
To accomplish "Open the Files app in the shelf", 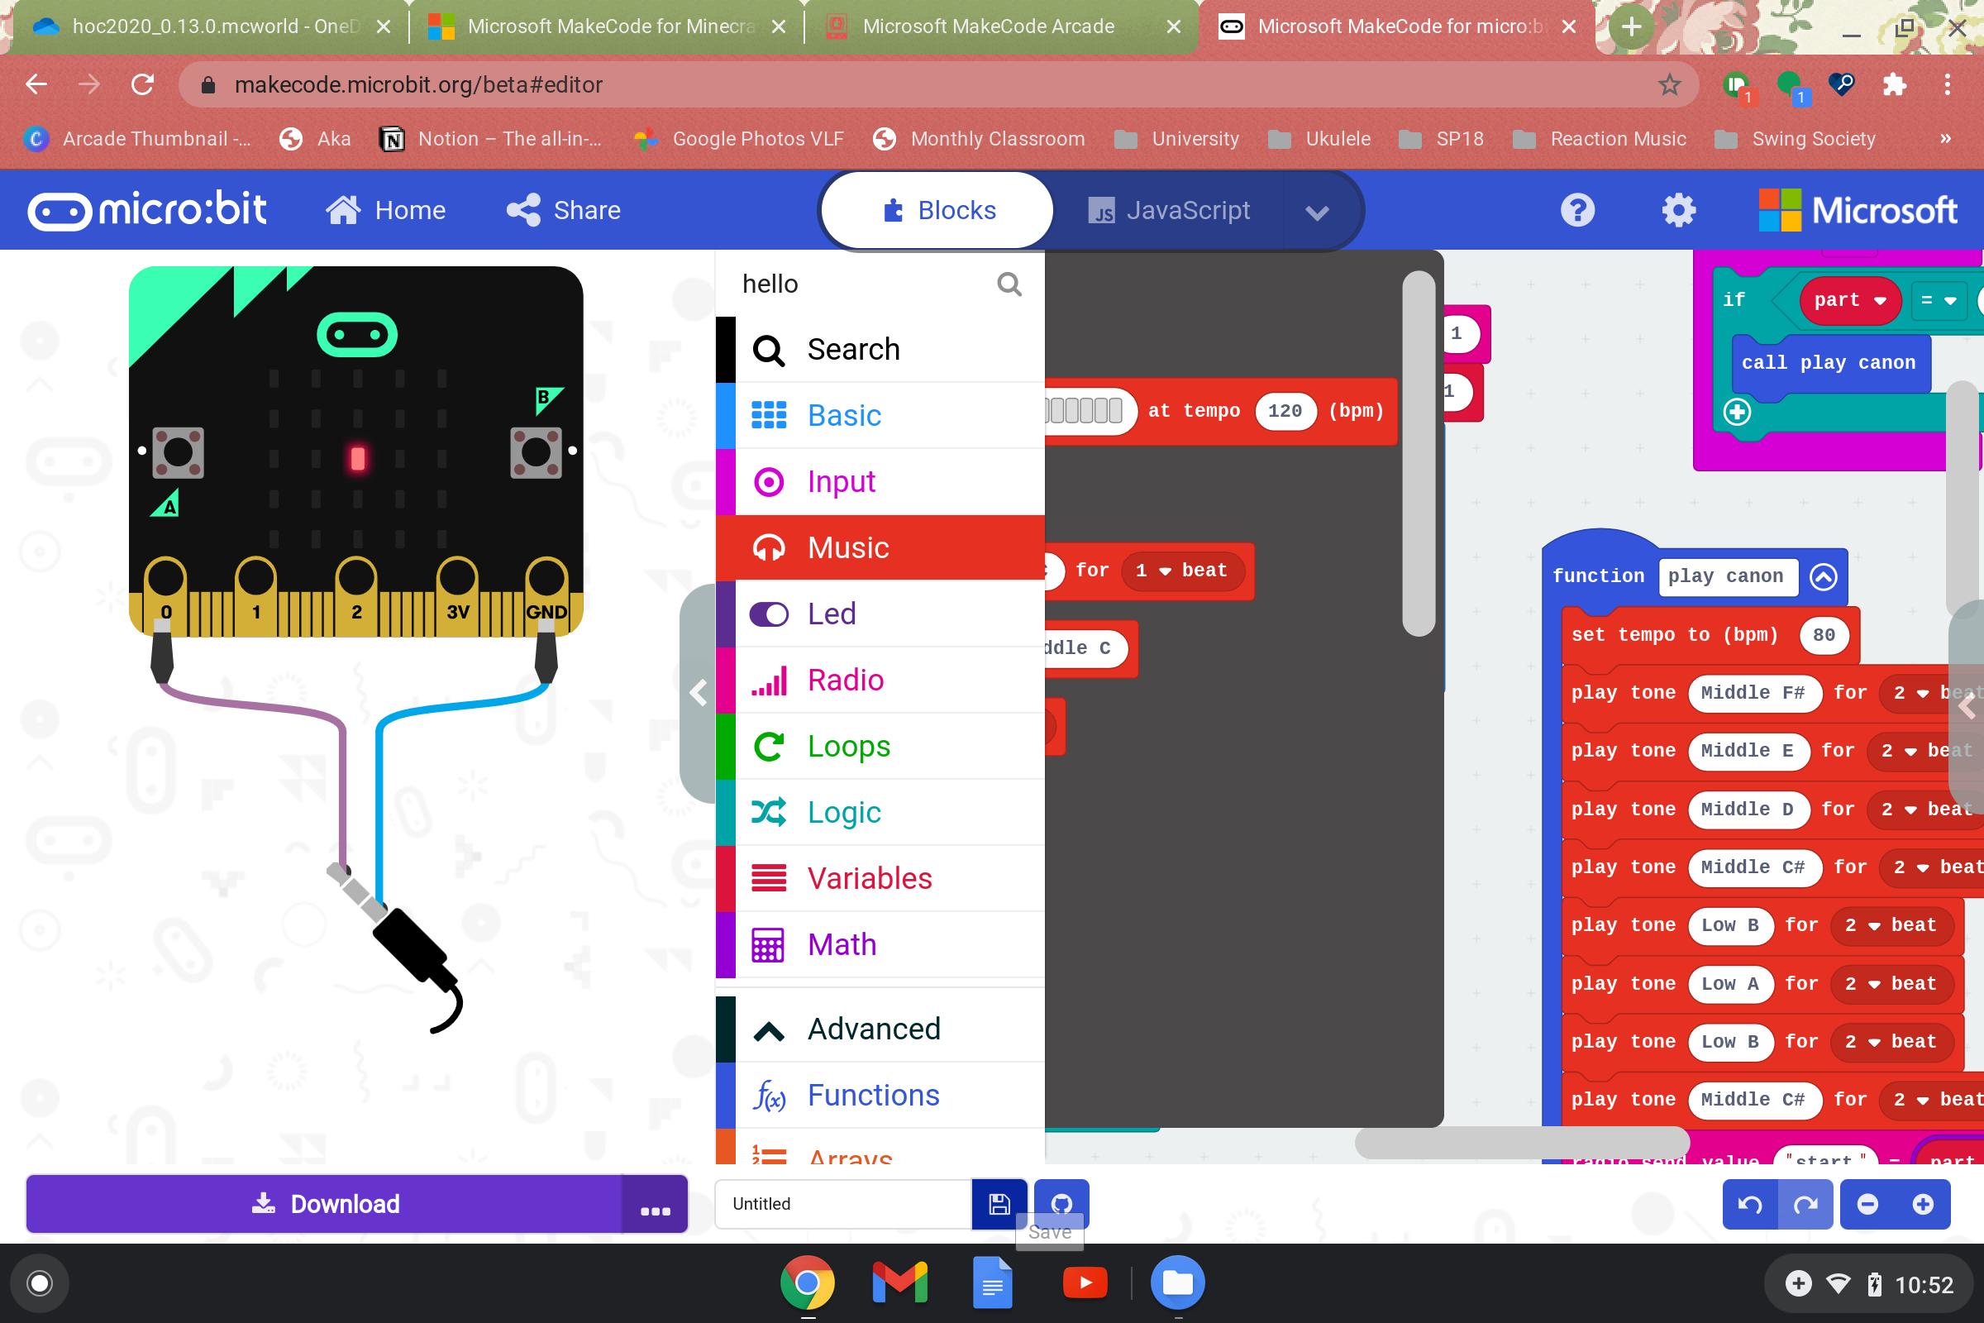I will [1177, 1282].
